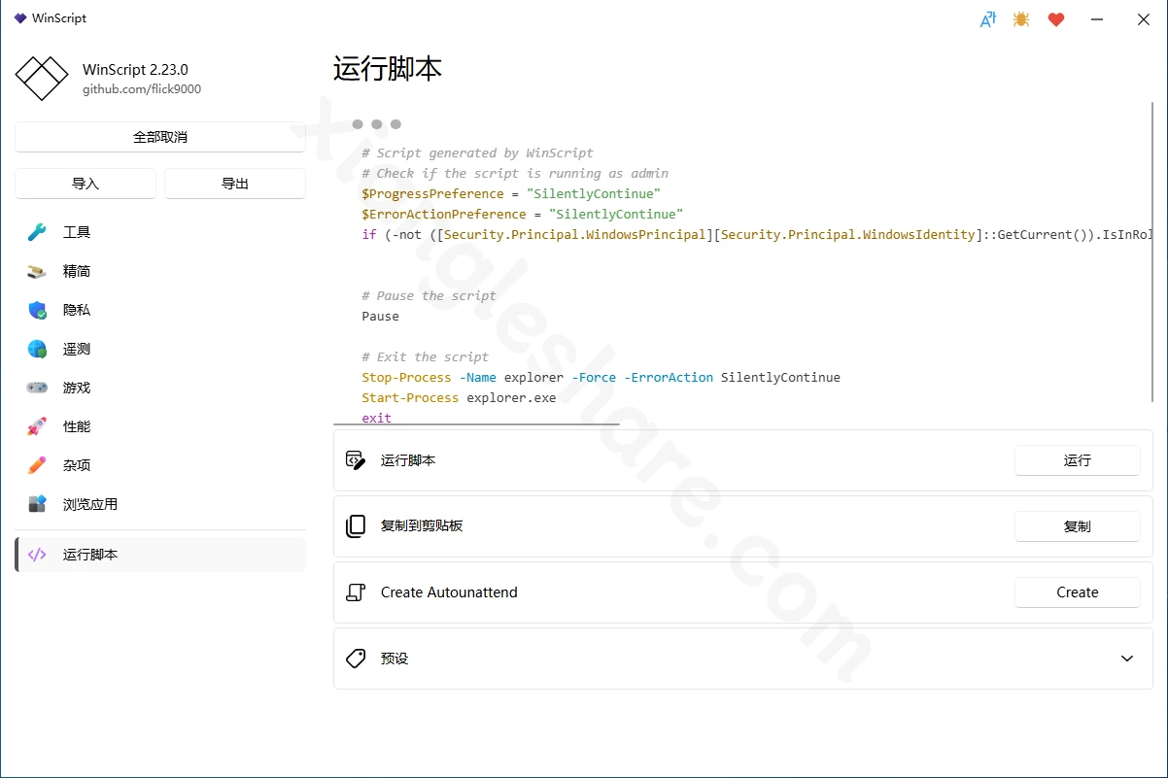Open the 精简 tab

tap(160, 271)
